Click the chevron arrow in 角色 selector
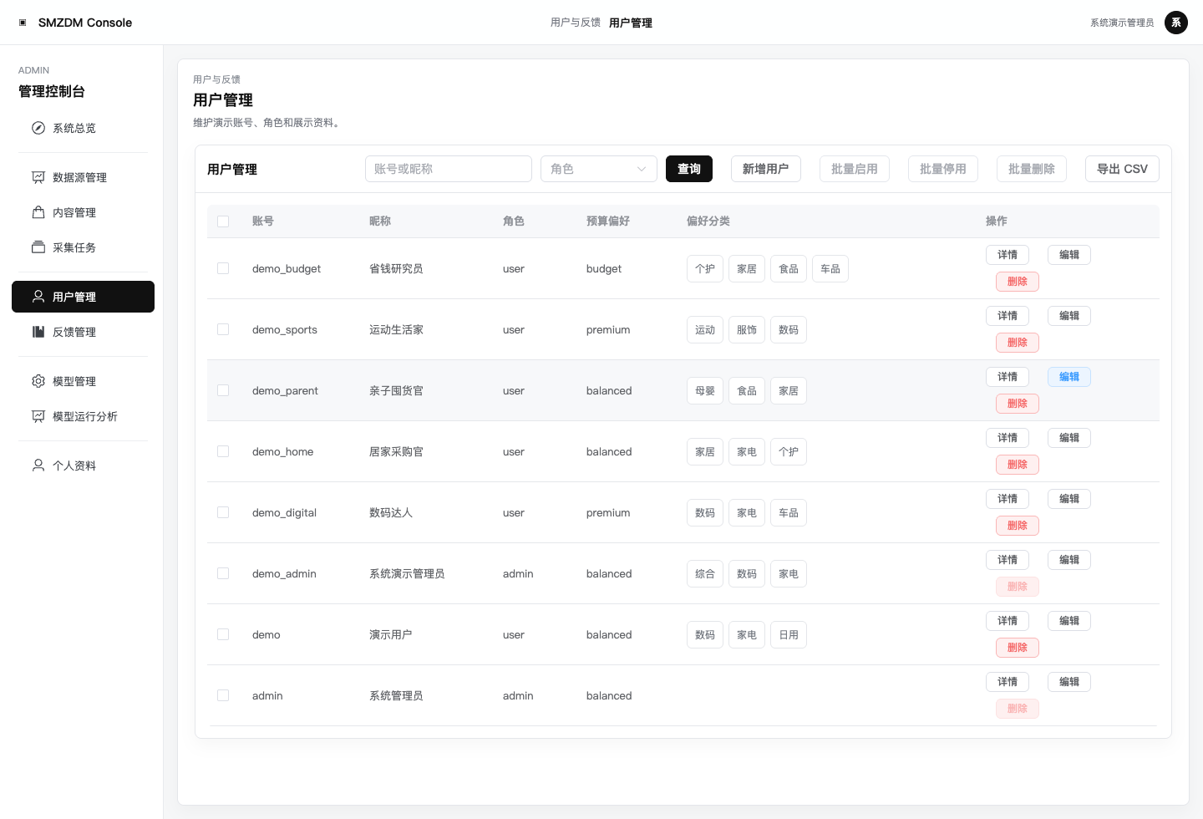This screenshot has height=819, width=1203. [x=642, y=169]
